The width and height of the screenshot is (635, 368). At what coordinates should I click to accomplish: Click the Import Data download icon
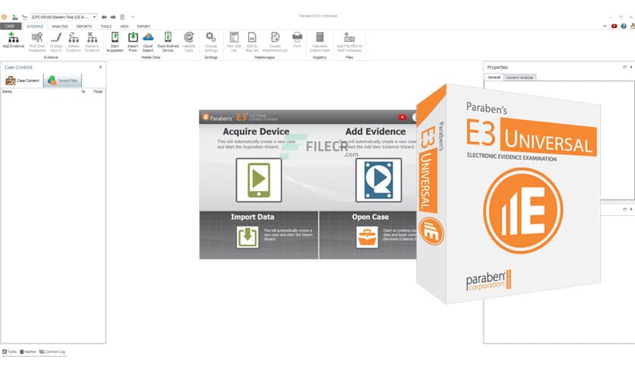pos(248,236)
